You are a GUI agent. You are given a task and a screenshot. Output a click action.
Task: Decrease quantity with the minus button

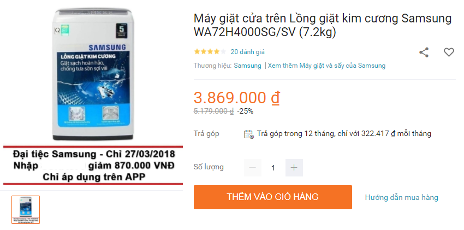[253, 168]
